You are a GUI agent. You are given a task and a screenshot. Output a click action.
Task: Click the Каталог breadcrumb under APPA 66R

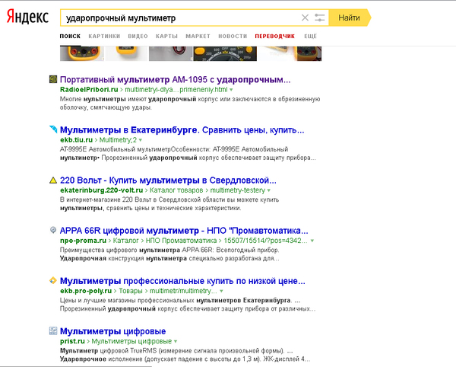(125, 241)
